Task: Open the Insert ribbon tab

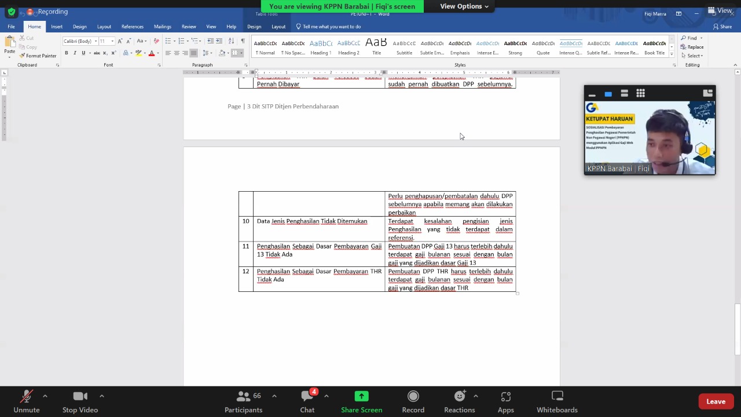Action: click(57, 27)
